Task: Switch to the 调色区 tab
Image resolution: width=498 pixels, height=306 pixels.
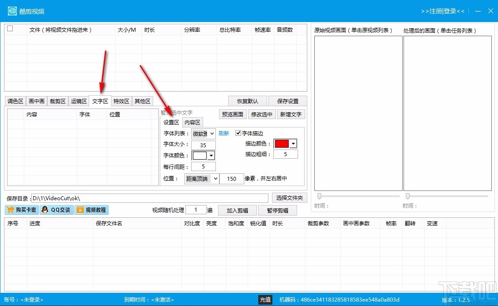Action: coord(15,101)
